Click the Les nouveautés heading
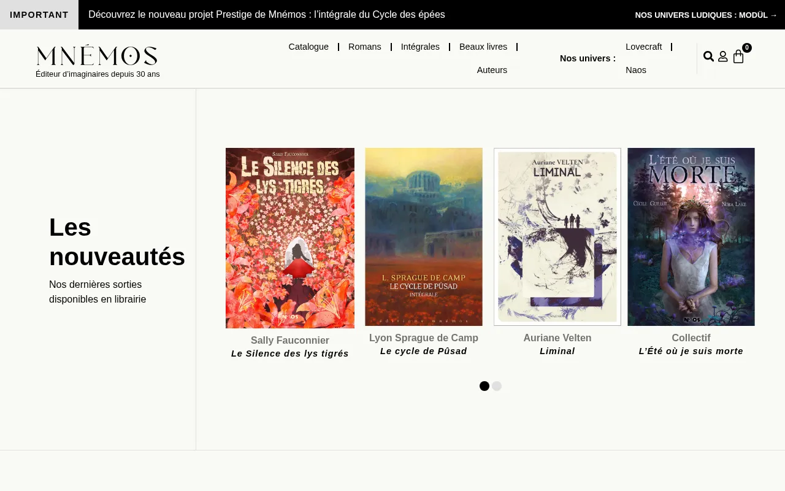 coord(117,242)
